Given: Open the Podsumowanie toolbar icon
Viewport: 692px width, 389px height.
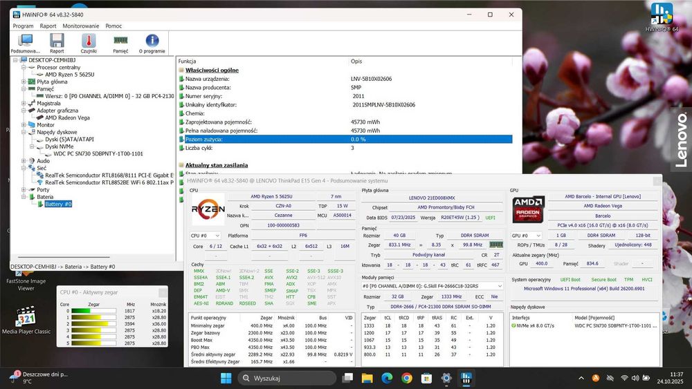Looking at the screenshot, I should pyautogui.click(x=25, y=44).
